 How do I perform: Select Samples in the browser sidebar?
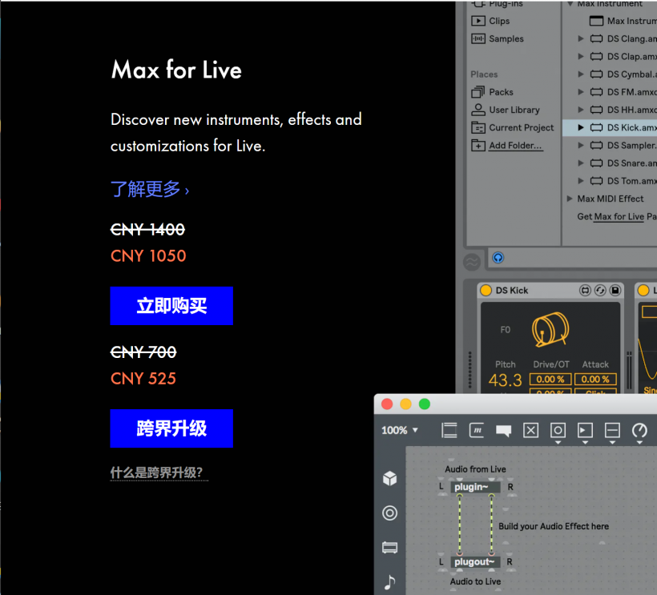click(x=506, y=38)
